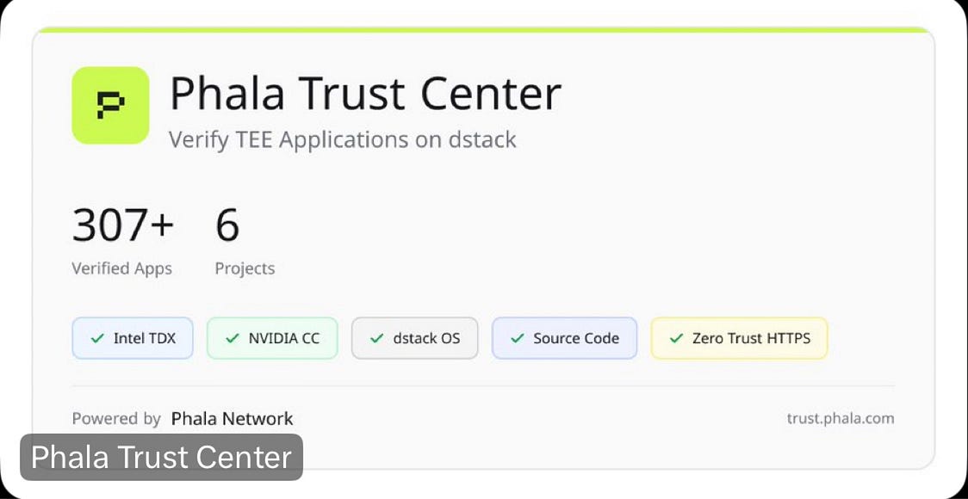Open the trust.phala.com link
Image resolution: width=968 pixels, height=499 pixels.
click(x=841, y=419)
